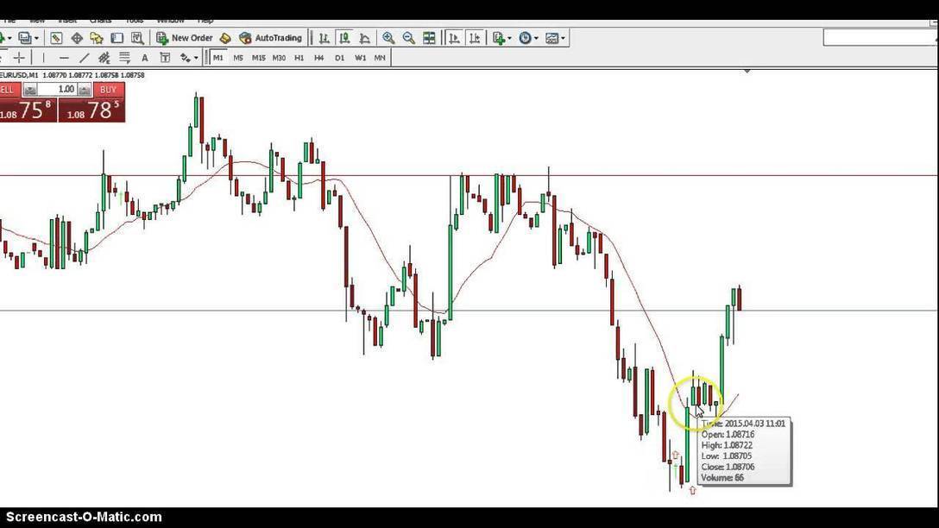Switch to the M5 timeframe

tap(238, 58)
